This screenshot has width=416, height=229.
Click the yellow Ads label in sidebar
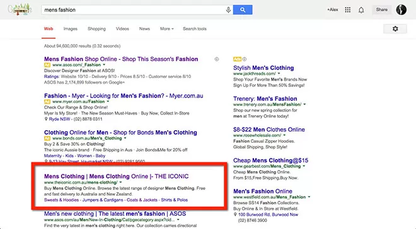point(237,59)
